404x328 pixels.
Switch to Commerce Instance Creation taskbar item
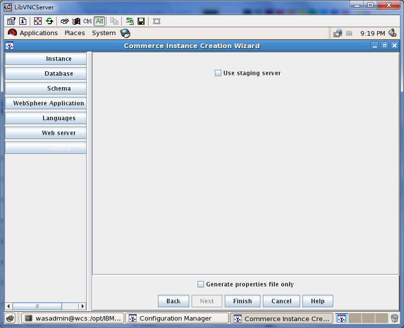[281, 319]
